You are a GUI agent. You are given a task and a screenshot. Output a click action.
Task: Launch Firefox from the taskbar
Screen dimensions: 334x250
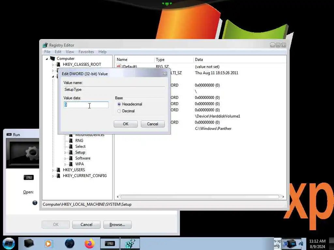coord(90,243)
